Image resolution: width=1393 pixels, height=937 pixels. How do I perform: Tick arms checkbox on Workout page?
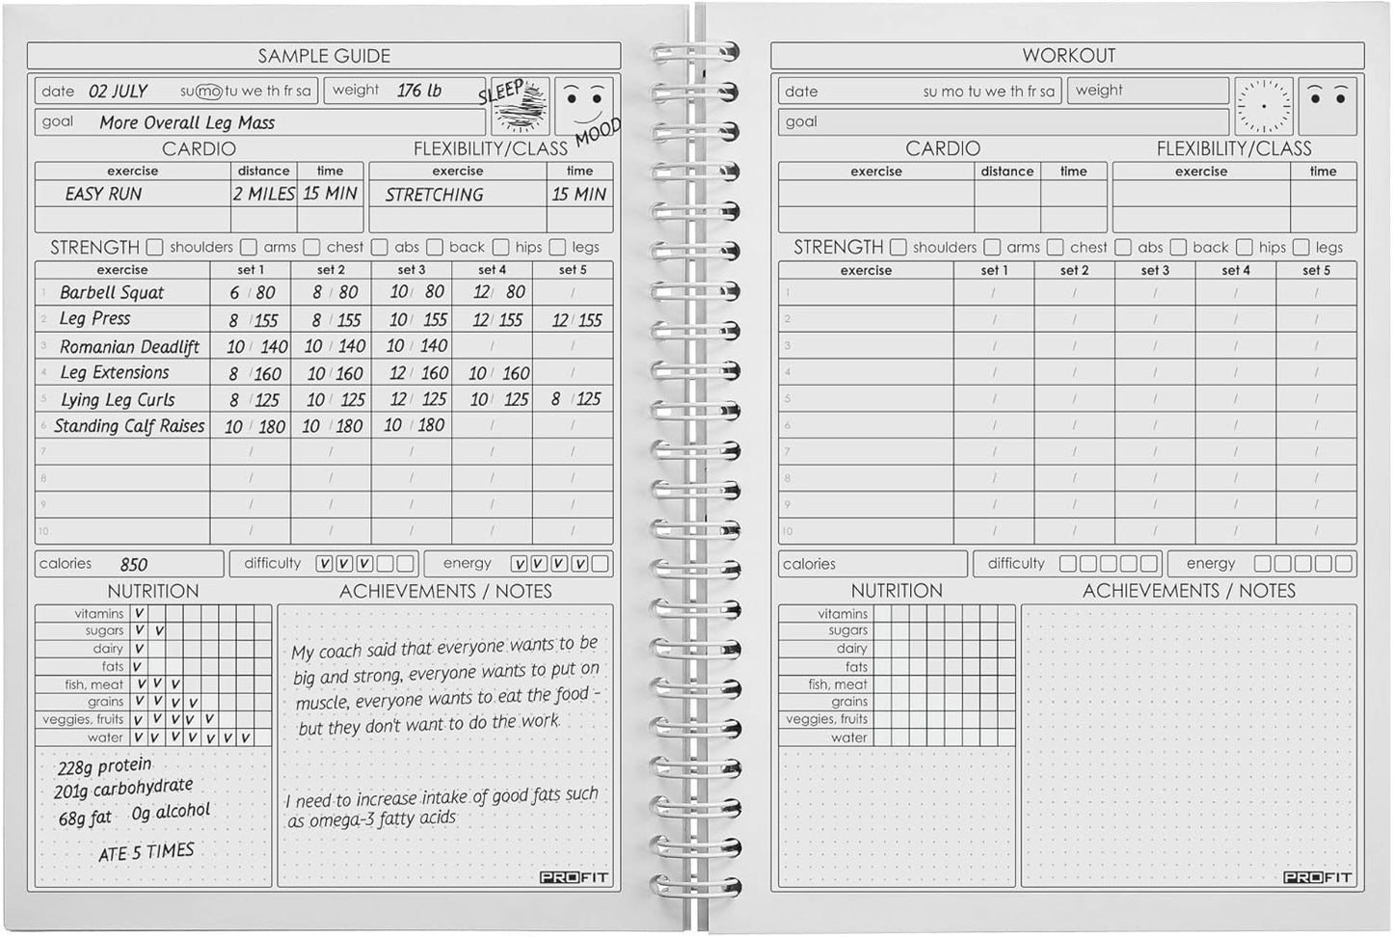(x=993, y=248)
